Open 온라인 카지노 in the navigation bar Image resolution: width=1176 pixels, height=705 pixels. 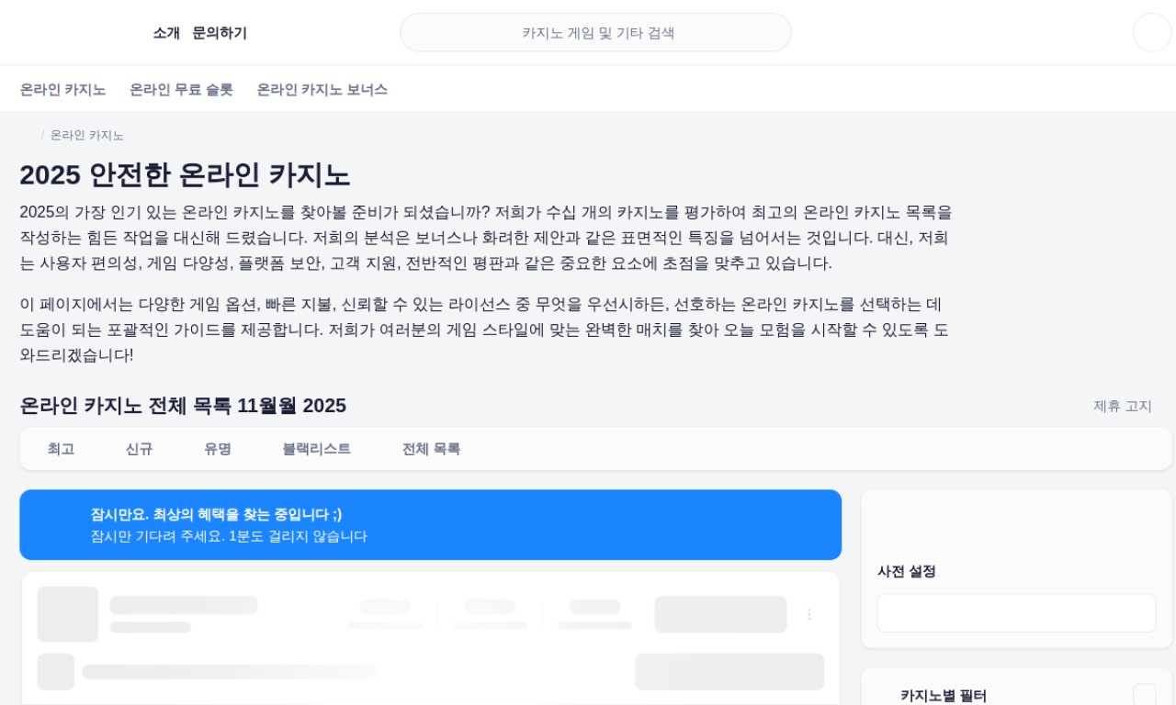pos(62,89)
